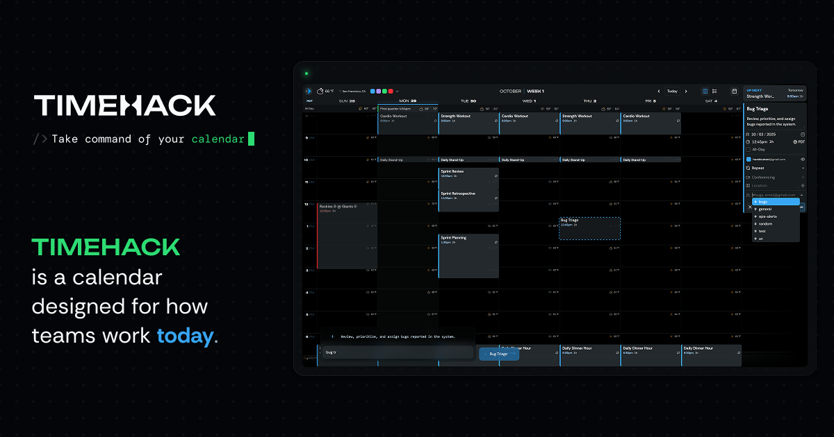
Task: Click the blue calendar account checkbox square
Action: click(749, 160)
